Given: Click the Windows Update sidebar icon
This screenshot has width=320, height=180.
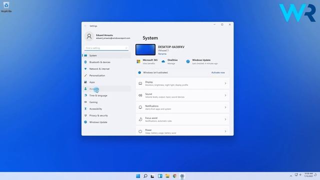Looking at the screenshot, I should click(x=85, y=122).
